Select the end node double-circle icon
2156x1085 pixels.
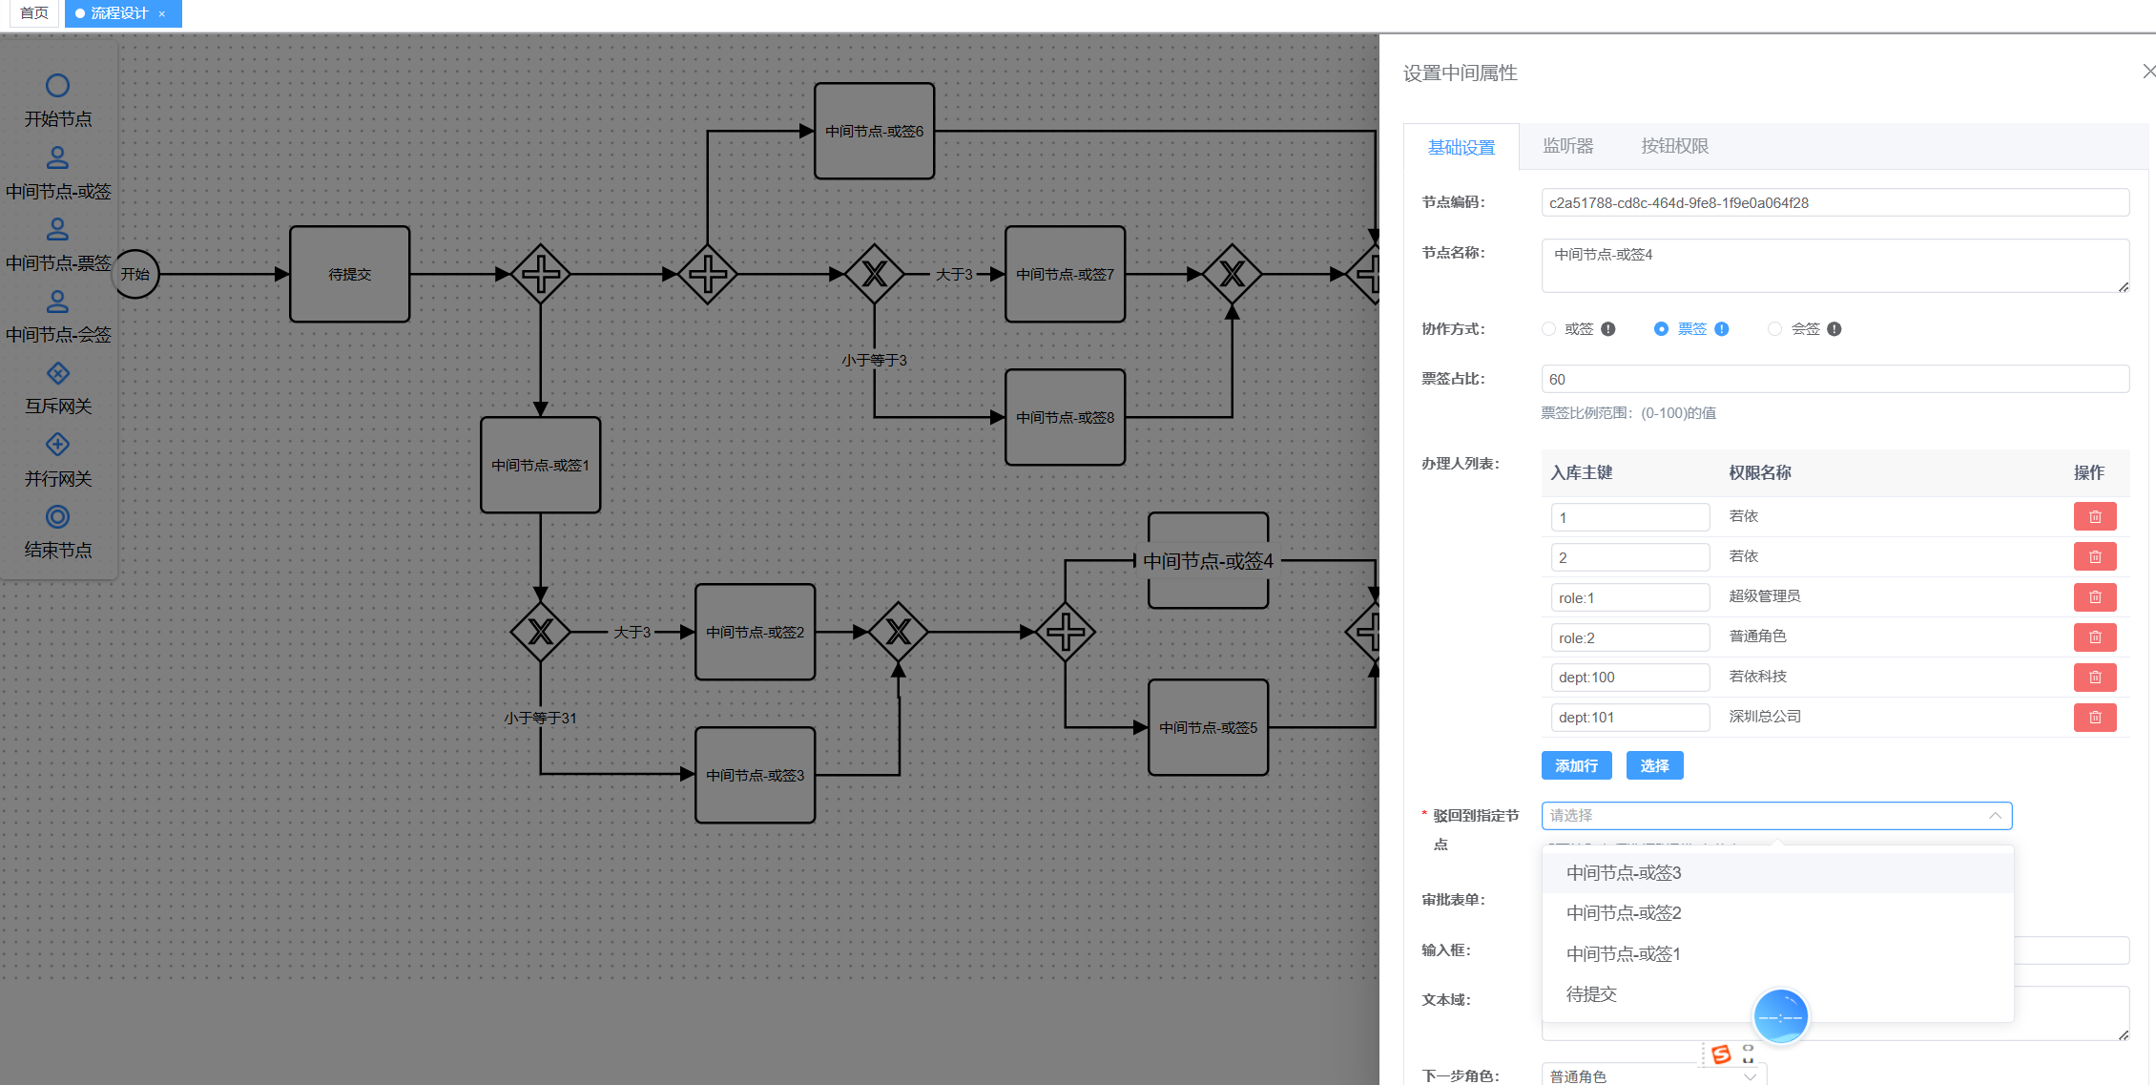click(x=57, y=516)
